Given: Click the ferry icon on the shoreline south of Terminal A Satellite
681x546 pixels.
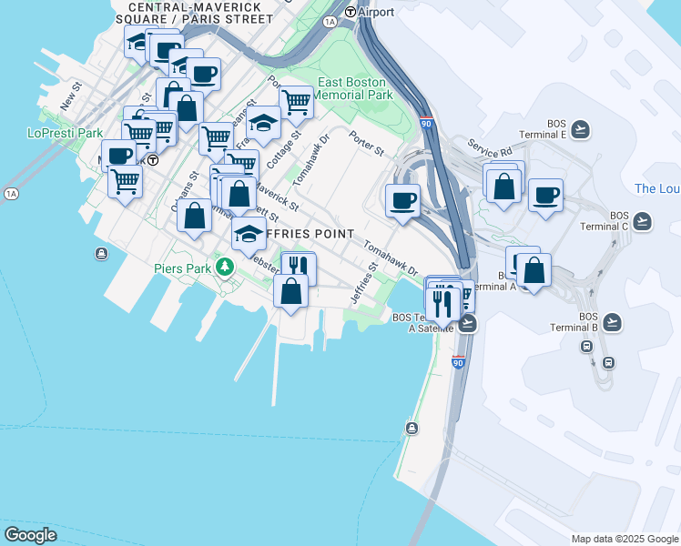Looking at the screenshot, I should click(x=412, y=429).
